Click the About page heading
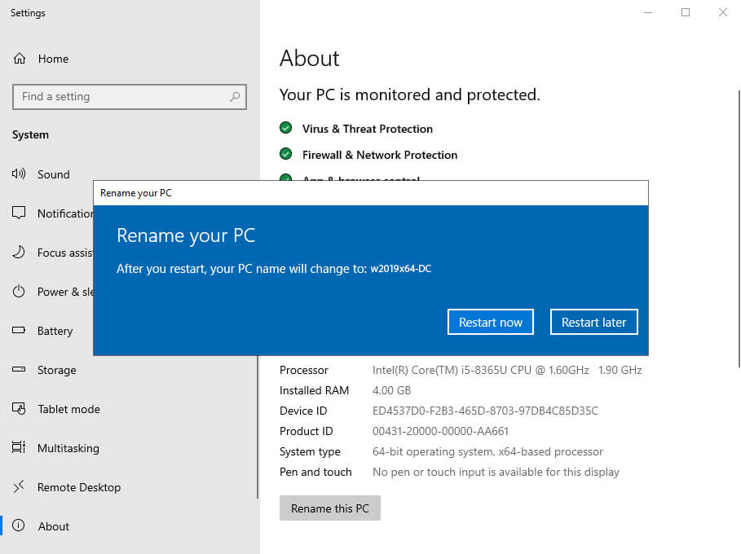The width and height of the screenshot is (741, 554). [x=310, y=58]
